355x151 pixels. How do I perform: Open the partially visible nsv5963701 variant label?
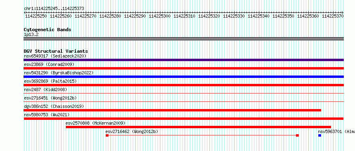(x=336, y=131)
